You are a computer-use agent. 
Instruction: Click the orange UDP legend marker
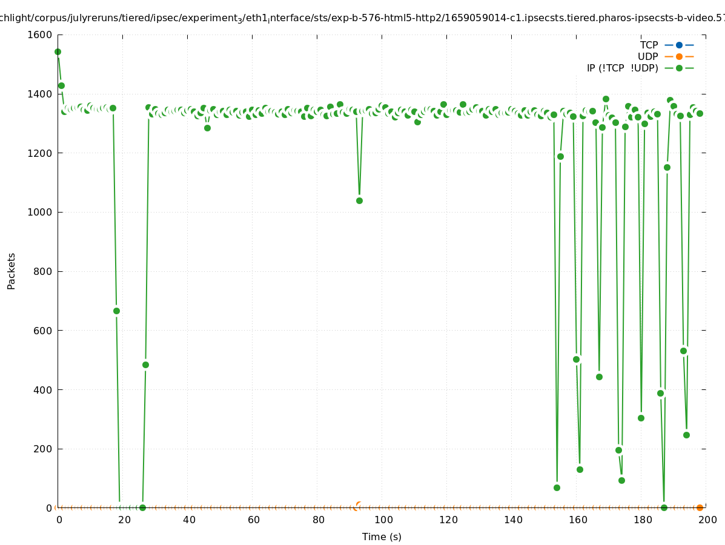click(679, 57)
